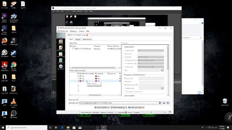Expand the Add to job queue arrow menu
This screenshot has height=130, width=232.
(x=144, y=107)
